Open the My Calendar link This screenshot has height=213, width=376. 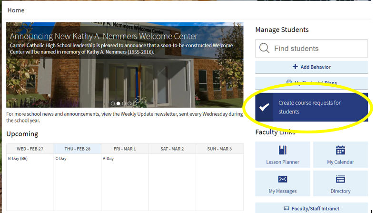340,154
